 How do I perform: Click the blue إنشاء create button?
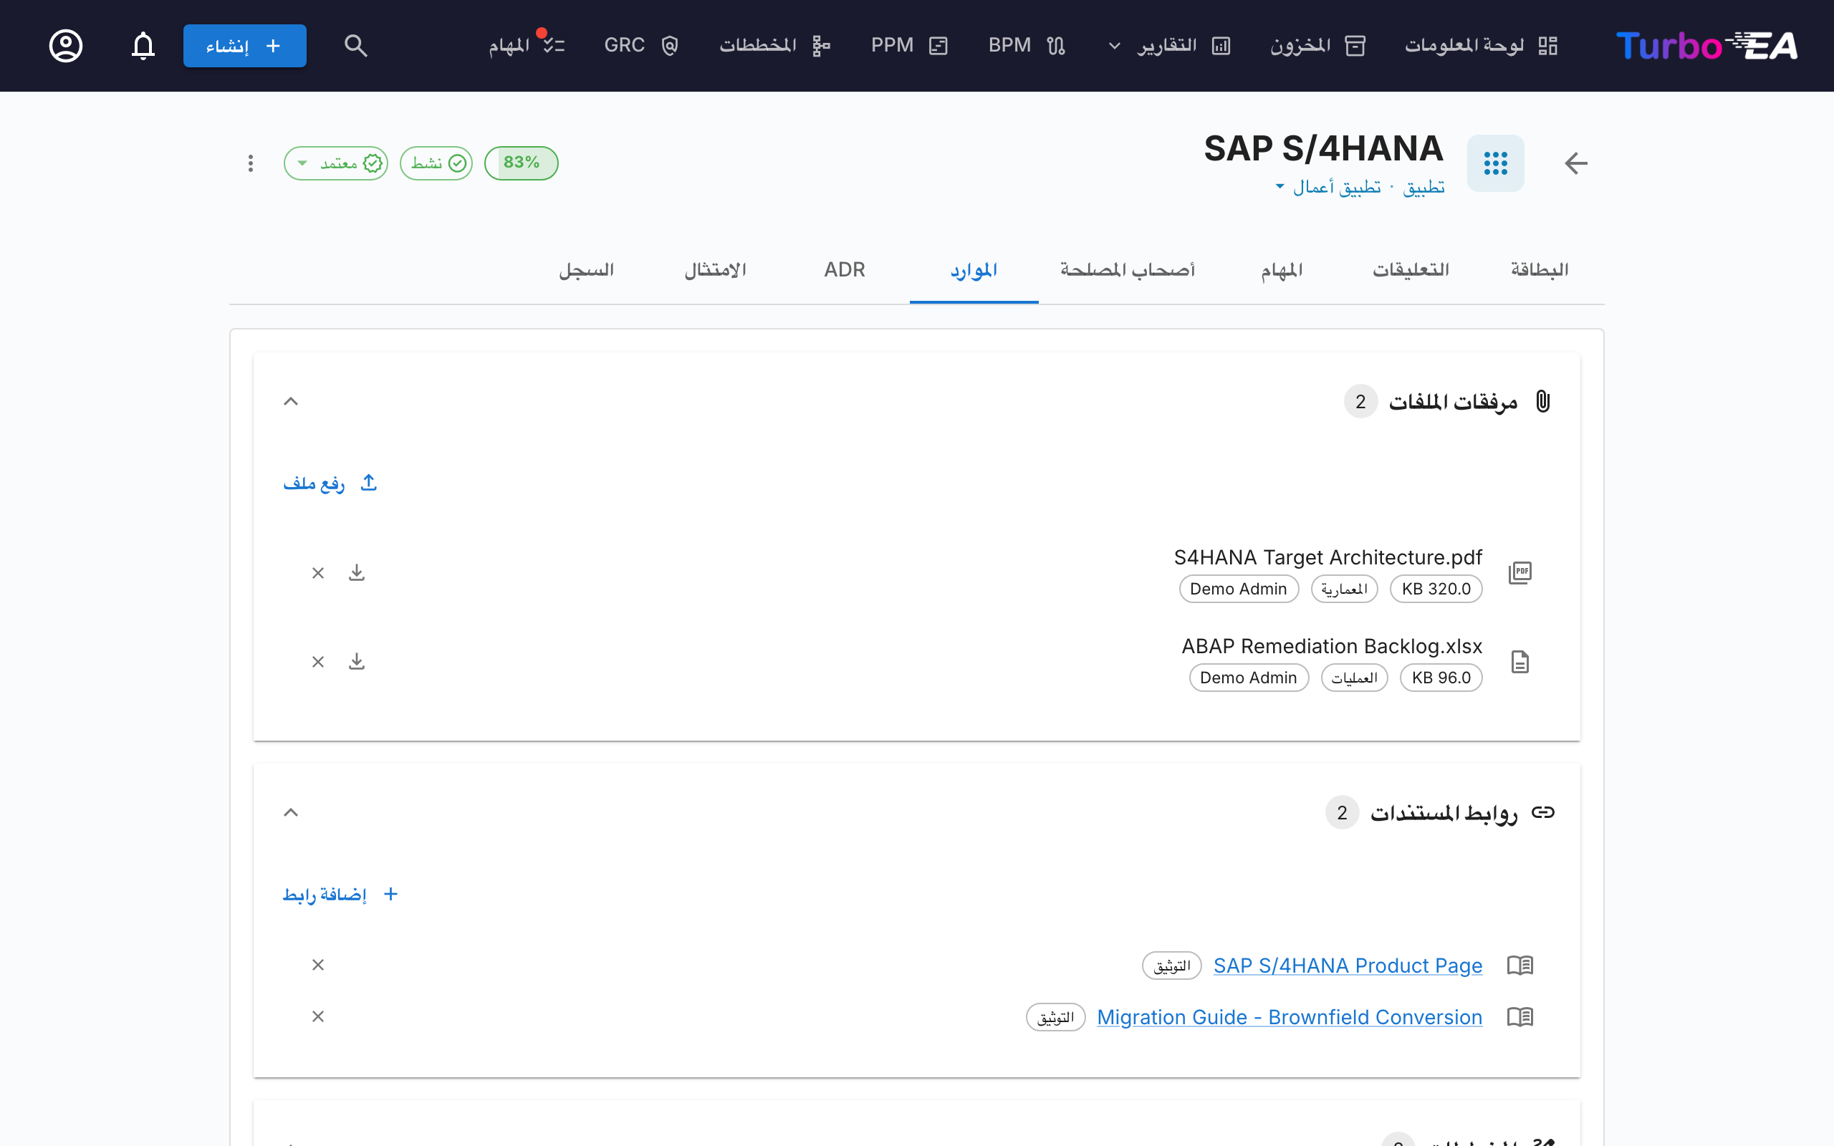click(x=245, y=45)
